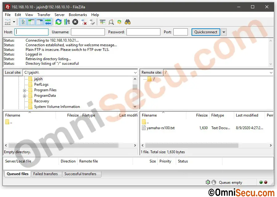Screen dimensions: 277x197
Task: Open the File menu
Action: pos(8,15)
